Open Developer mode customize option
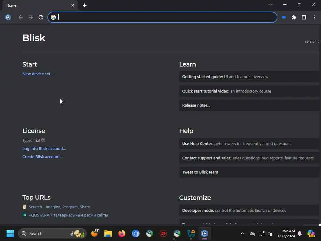Screen dimensions: 321x241 [x=249, y=211]
